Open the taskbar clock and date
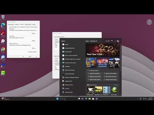Image resolution: width=154 pixels, height=115 pixels. tap(150, 99)
